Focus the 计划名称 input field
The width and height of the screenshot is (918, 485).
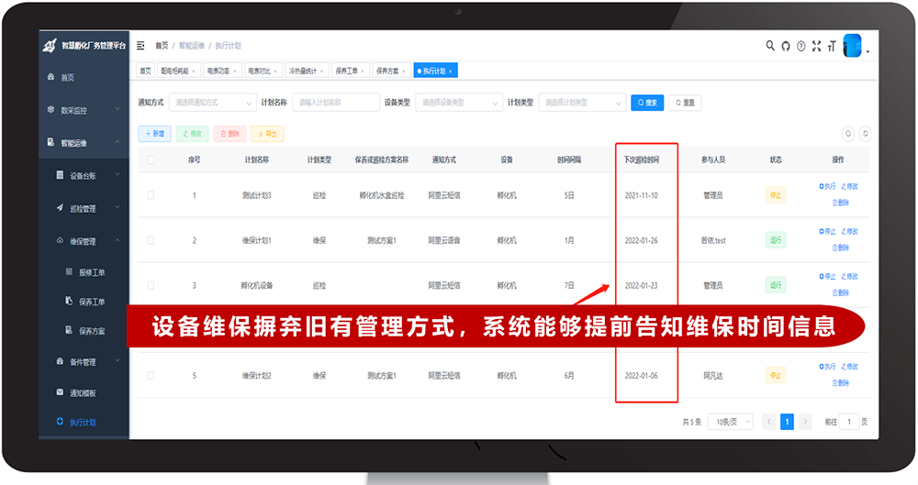tap(336, 103)
